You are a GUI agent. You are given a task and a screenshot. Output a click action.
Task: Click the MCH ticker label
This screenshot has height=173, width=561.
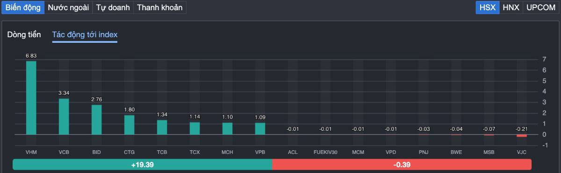coord(227,152)
